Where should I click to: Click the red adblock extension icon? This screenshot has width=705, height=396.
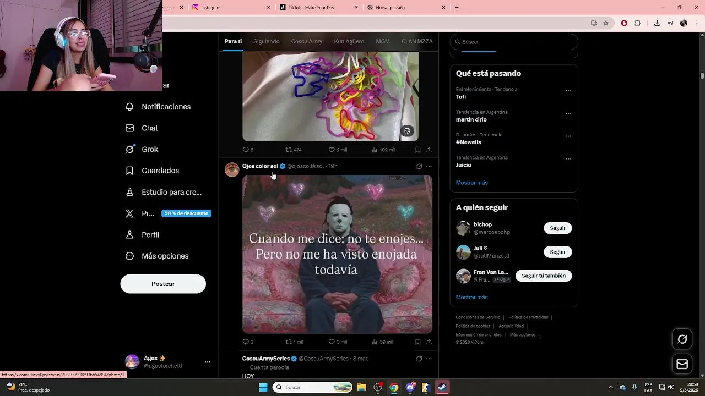[x=624, y=23]
